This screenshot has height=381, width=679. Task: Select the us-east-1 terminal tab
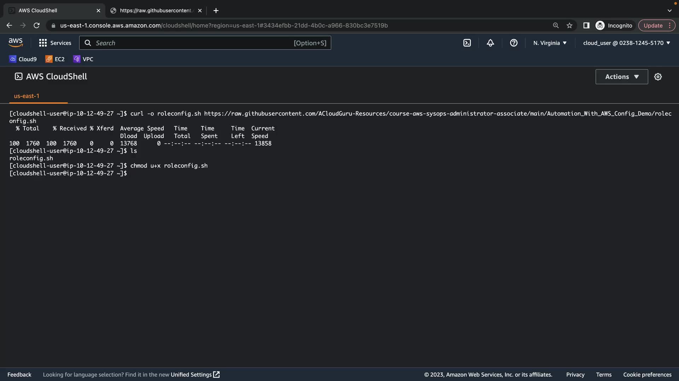coord(27,96)
